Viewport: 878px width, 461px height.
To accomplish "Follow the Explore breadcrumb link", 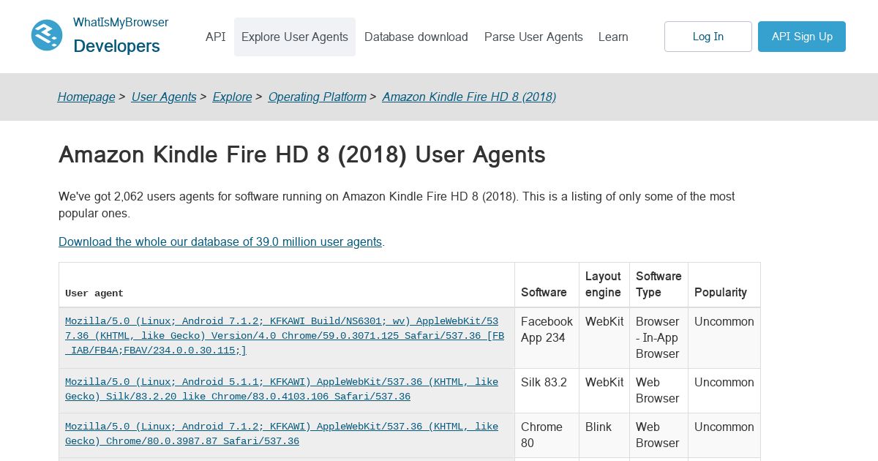I will click(232, 97).
